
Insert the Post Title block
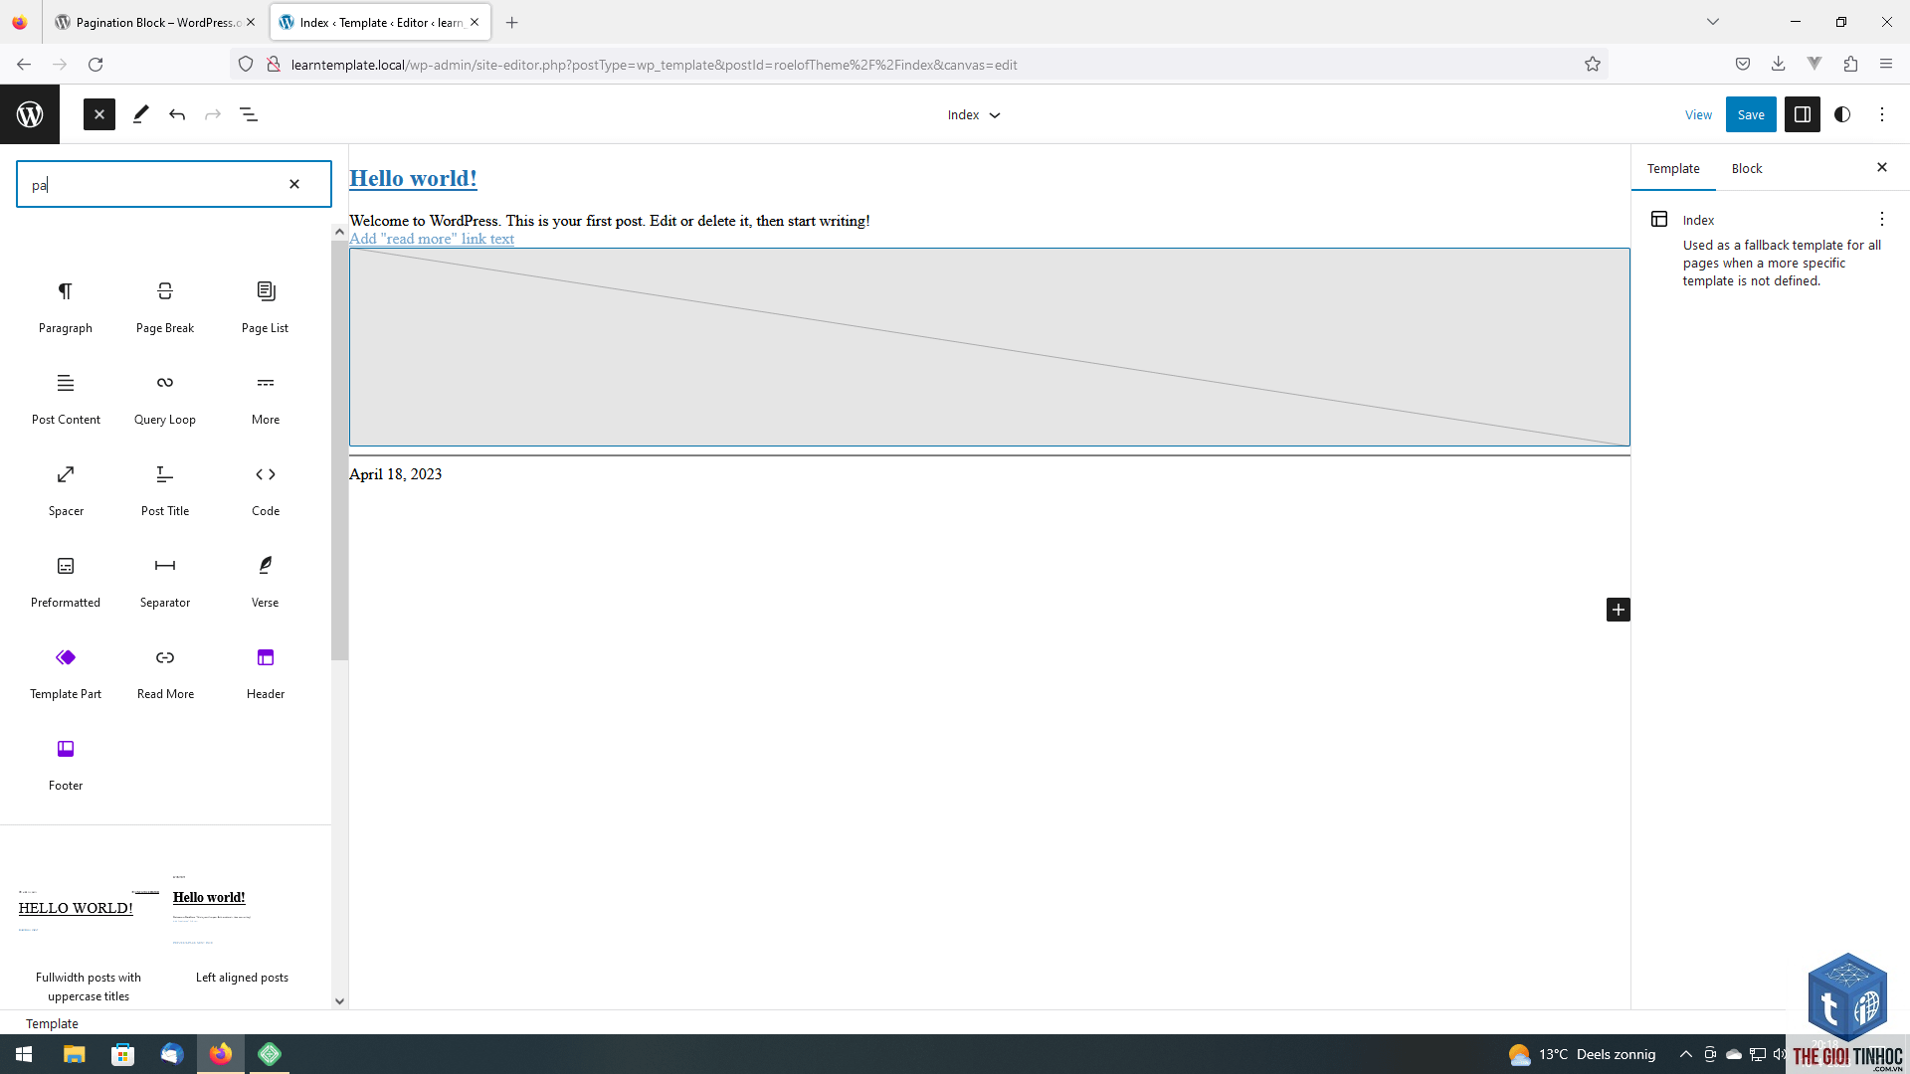pyautogui.click(x=165, y=489)
